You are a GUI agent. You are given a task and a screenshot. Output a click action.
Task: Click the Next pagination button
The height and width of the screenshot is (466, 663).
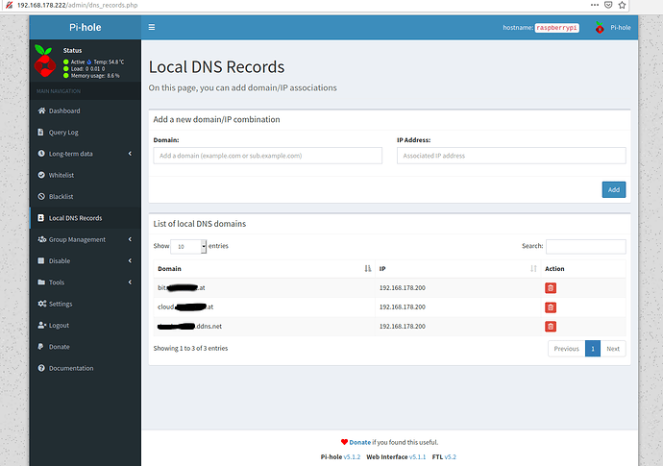click(612, 348)
